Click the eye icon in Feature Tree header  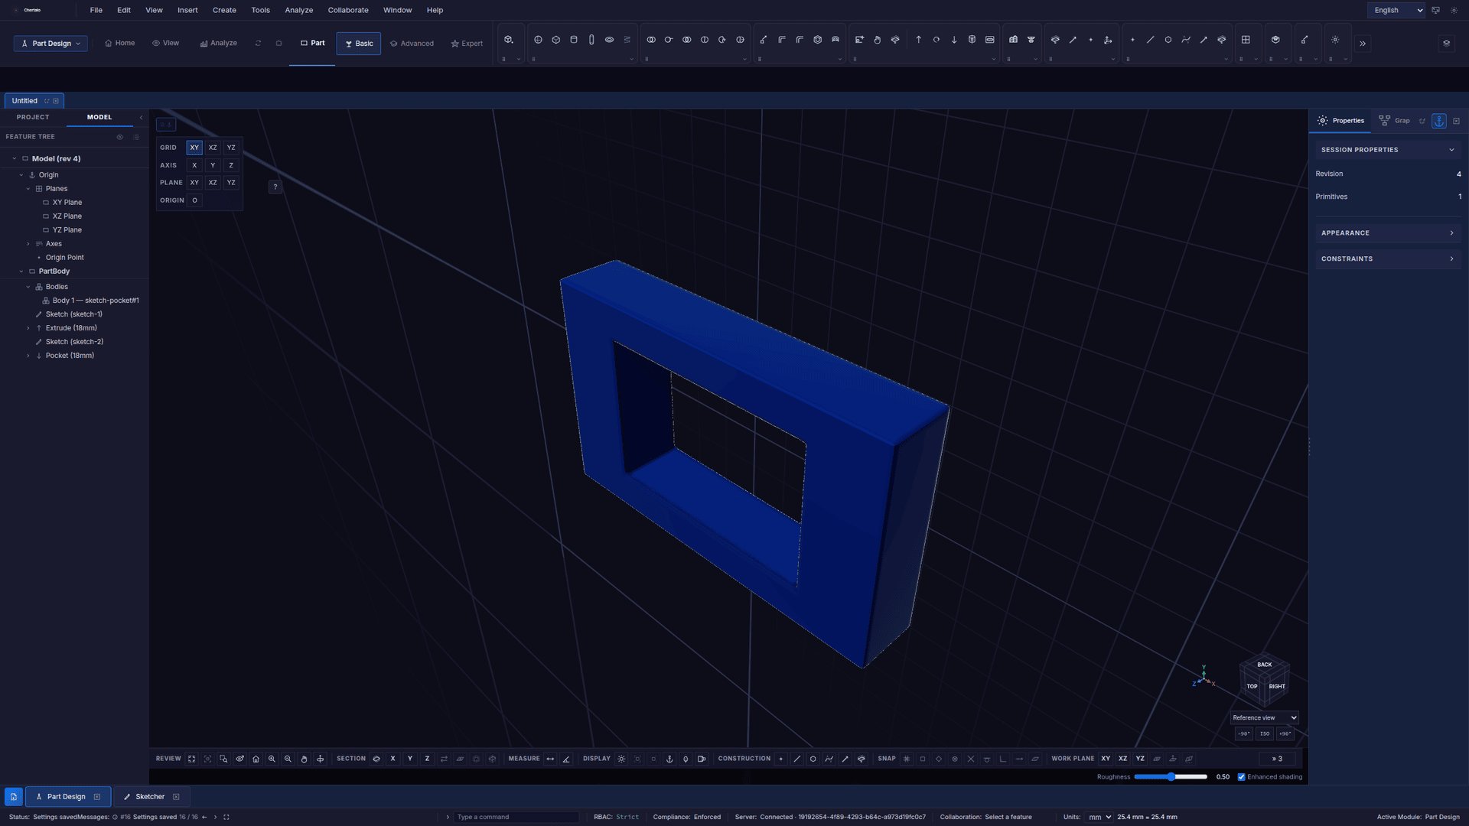pos(119,137)
